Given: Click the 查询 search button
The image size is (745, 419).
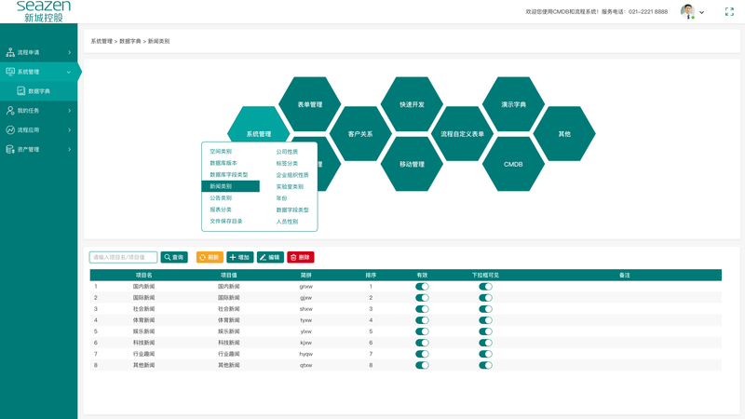Looking at the screenshot, I should coord(174,257).
